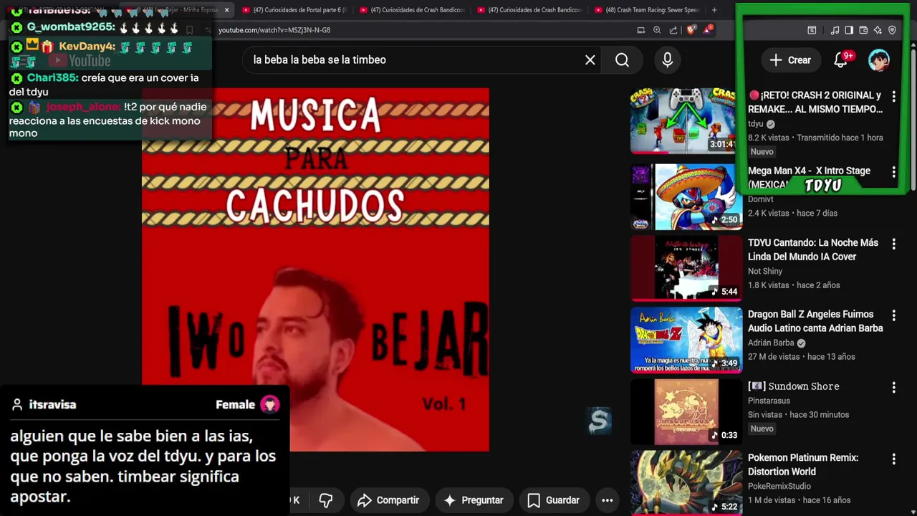This screenshot has width=917, height=516.
Task: Click the Guardar button
Action: tap(554, 500)
